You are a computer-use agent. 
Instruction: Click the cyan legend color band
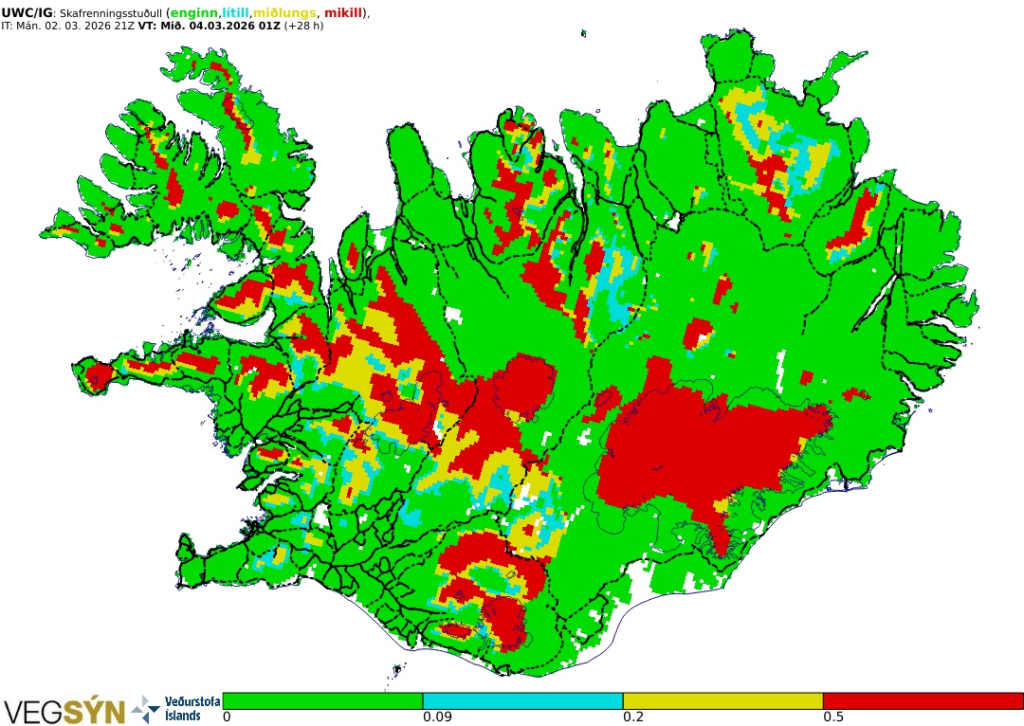[522, 701]
